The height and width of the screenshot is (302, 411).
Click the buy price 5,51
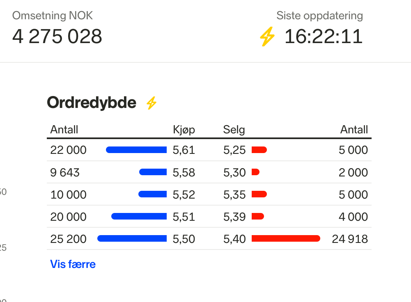(184, 217)
